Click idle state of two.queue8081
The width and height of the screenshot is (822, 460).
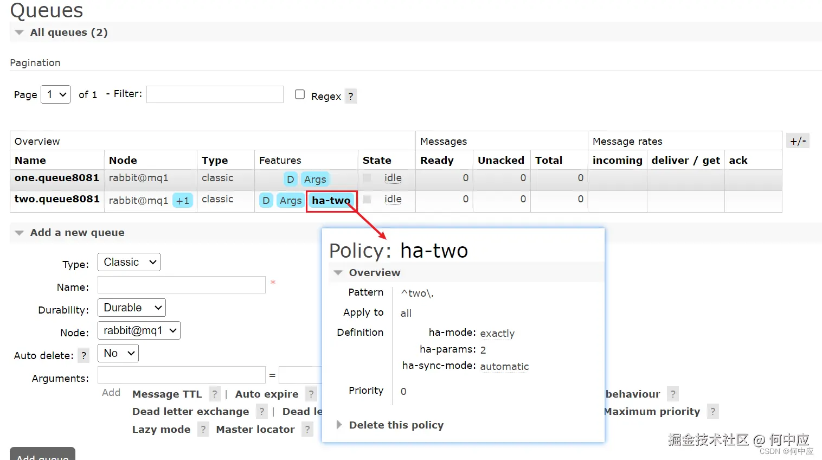pyautogui.click(x=393, y=199)
